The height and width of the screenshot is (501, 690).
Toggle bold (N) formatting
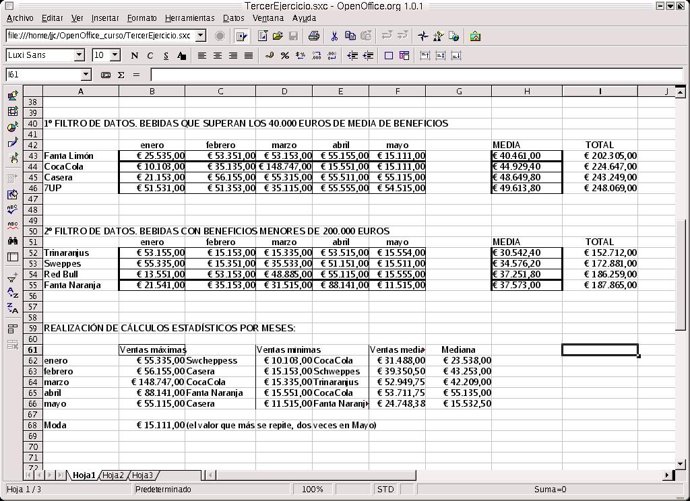134,55
